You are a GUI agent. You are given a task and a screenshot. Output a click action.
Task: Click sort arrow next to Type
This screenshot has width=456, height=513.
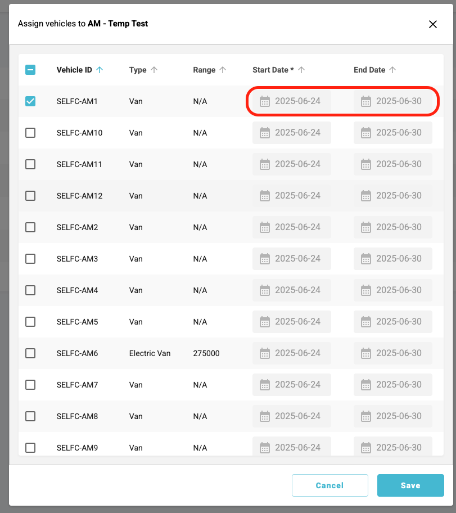pyautogui.click(x=154, y=70)
